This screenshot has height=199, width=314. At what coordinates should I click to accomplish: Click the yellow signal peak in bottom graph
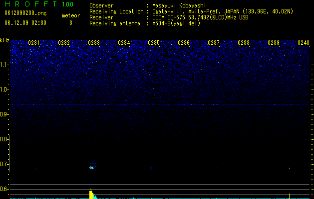tap(91, 194)
